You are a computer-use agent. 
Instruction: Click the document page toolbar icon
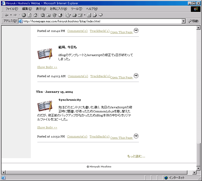89,15
